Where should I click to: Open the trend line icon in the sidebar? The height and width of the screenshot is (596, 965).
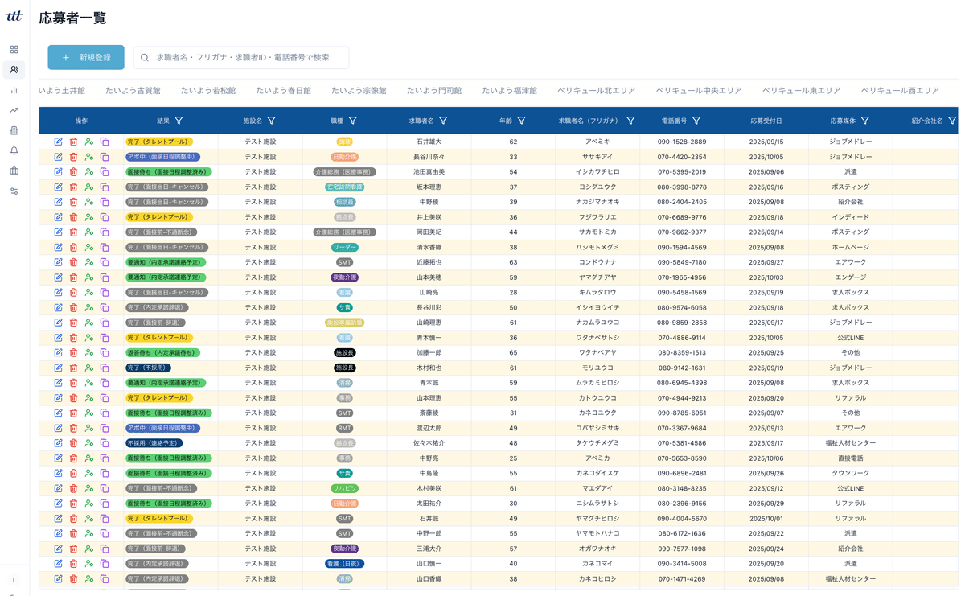pos(14,110)
